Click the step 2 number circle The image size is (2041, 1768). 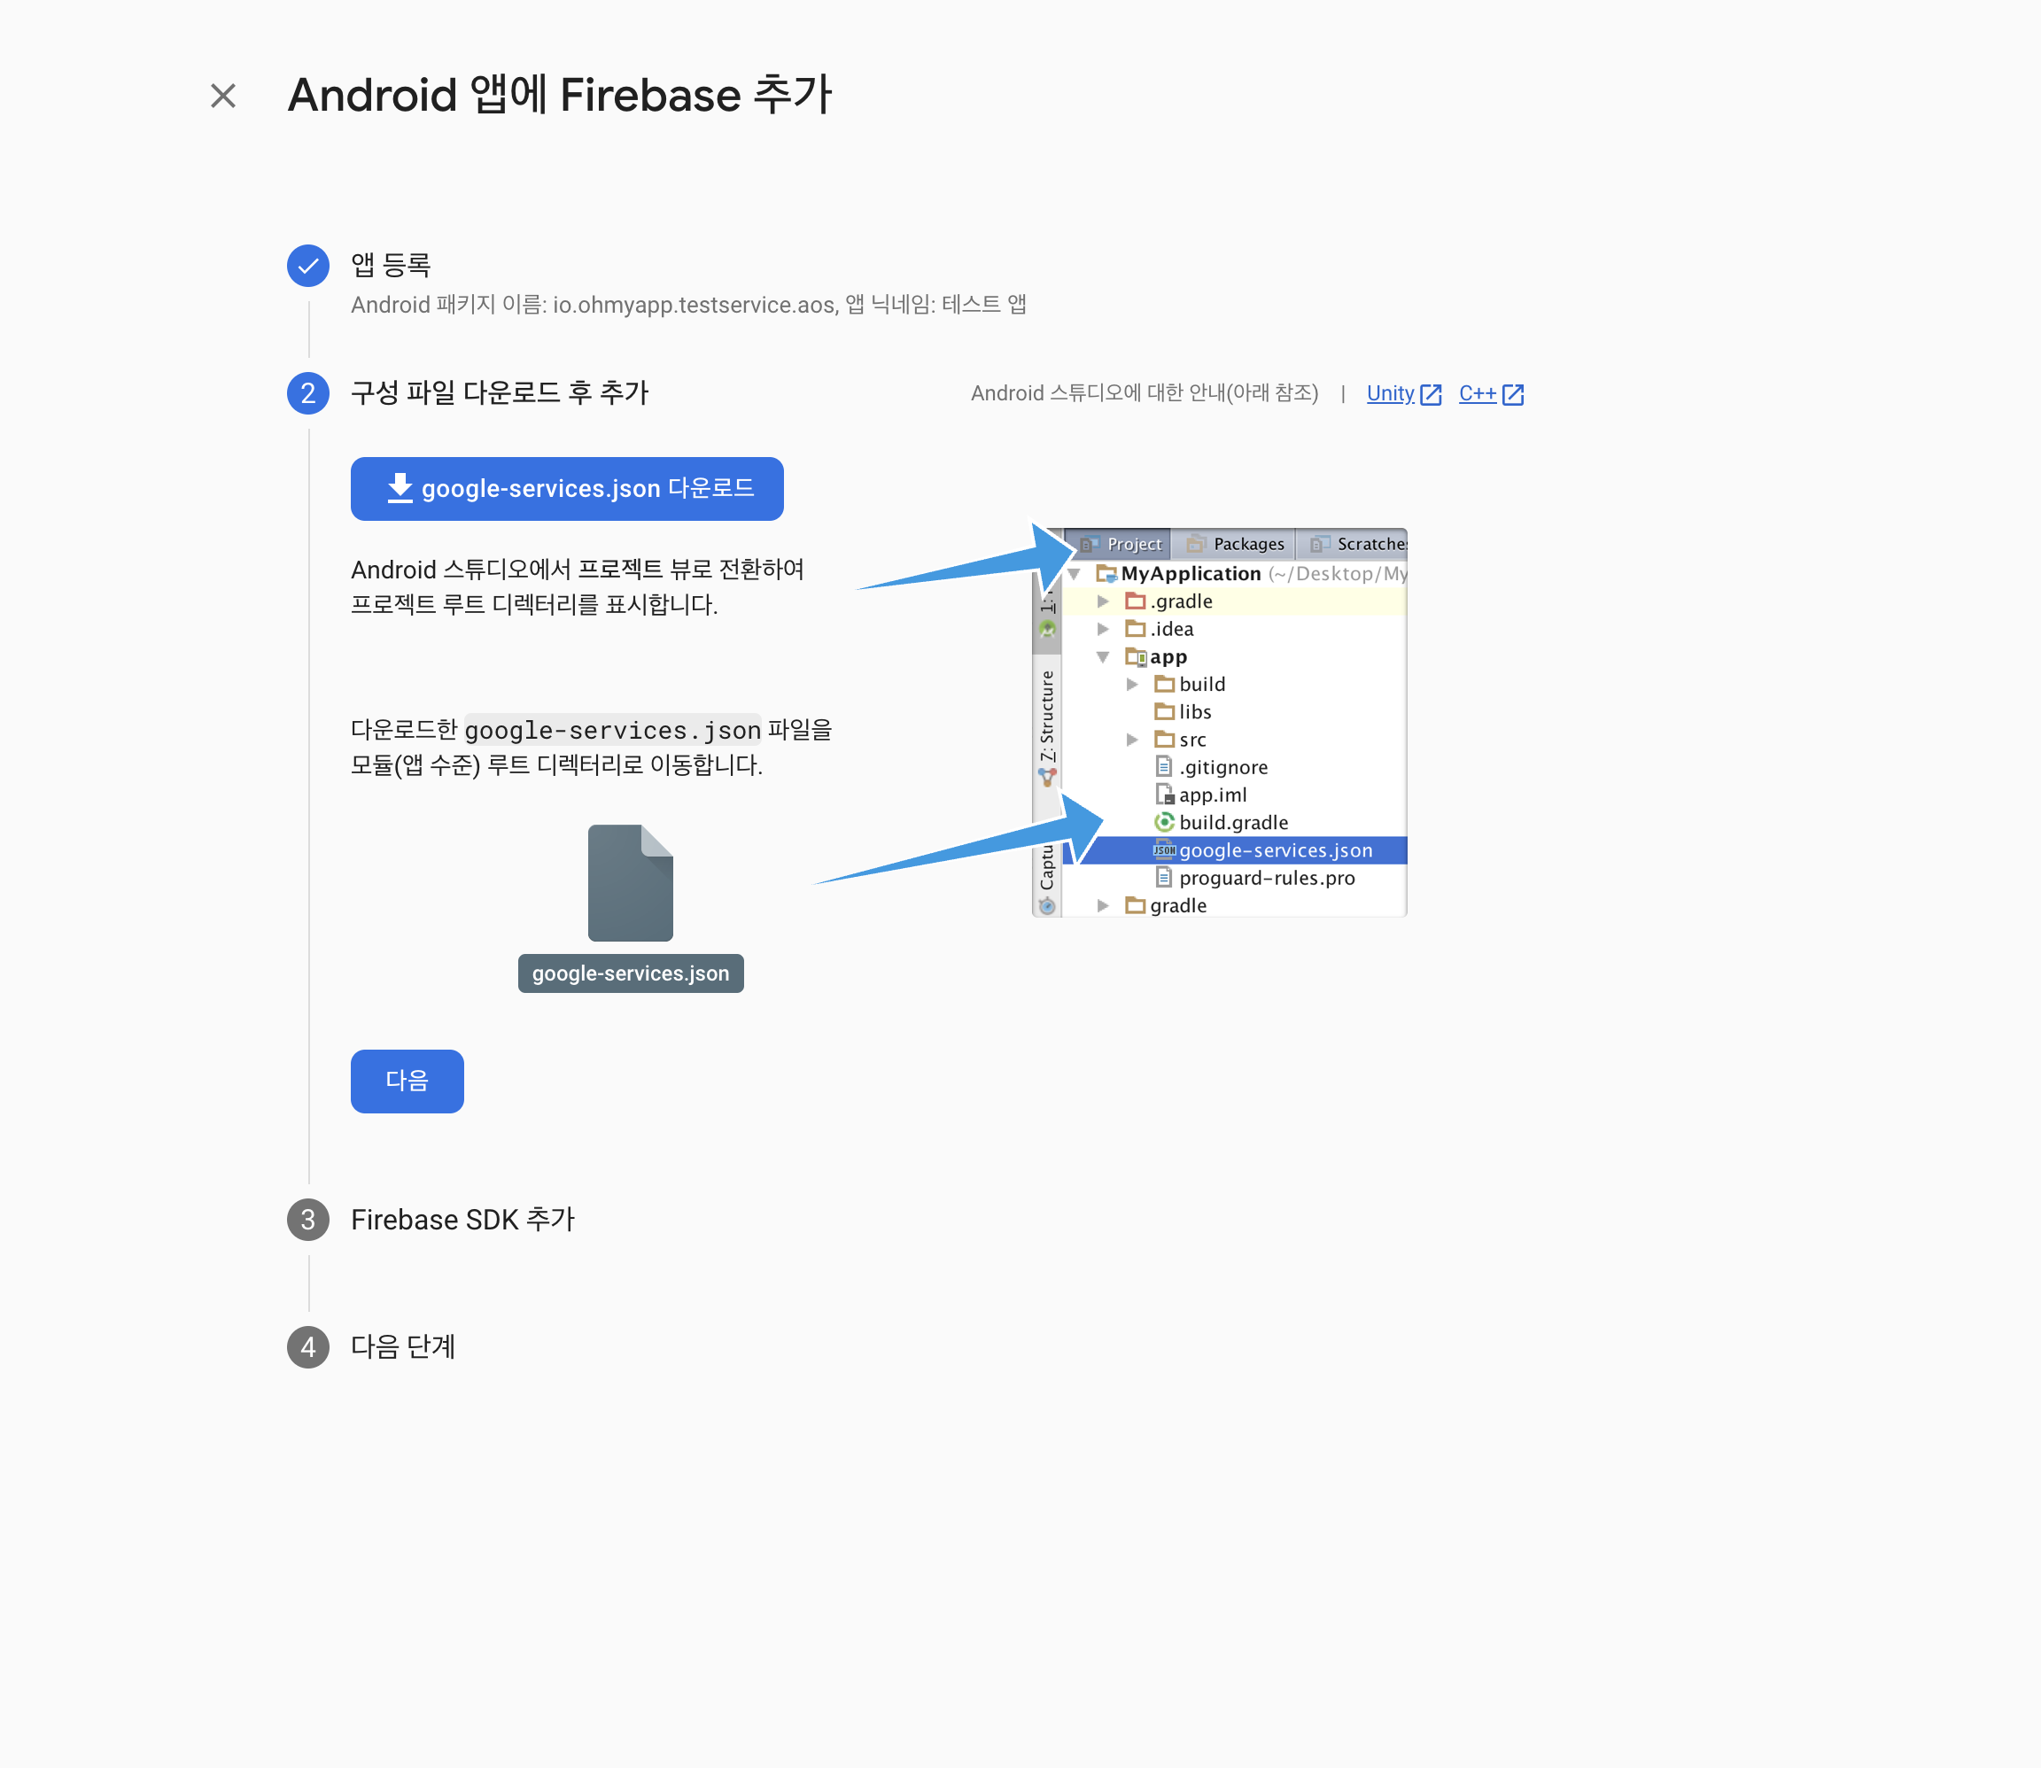pyautogui.click(x=307, y=393)
